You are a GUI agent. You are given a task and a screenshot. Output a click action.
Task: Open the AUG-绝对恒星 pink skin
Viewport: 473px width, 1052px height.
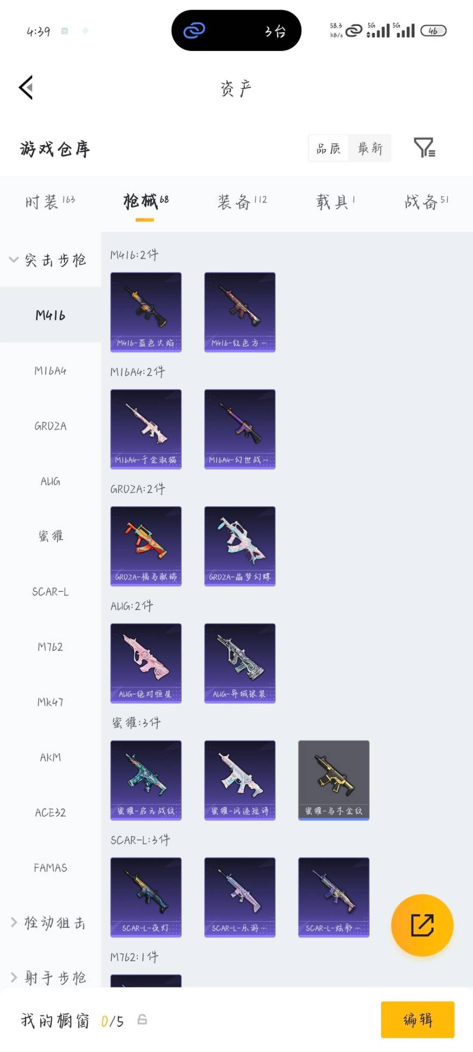[x=146, y=663]
